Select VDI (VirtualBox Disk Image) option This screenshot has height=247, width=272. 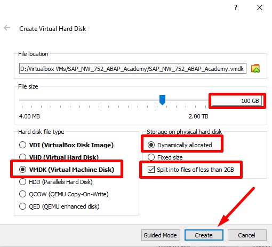click(x=66, y=145)
